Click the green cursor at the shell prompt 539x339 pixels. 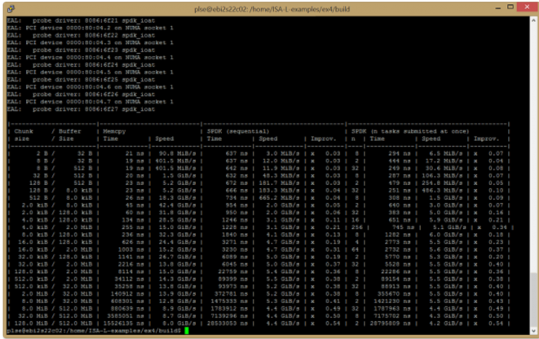[x=187, y=330]
